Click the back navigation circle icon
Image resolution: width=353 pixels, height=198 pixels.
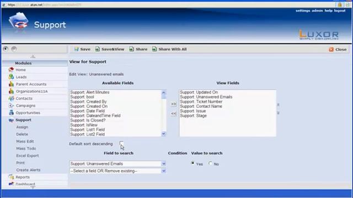(6, 49)
